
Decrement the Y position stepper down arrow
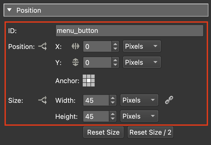pos(115,65)
